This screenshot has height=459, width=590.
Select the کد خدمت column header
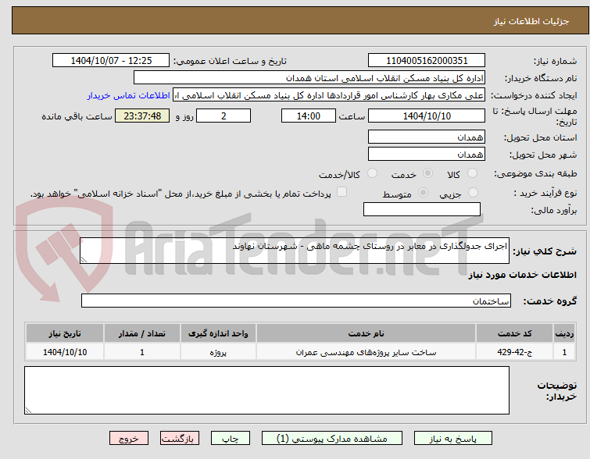(x=514, y=333)
